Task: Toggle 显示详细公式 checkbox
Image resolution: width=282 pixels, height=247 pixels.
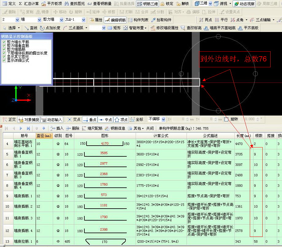Action: point(4,61)
